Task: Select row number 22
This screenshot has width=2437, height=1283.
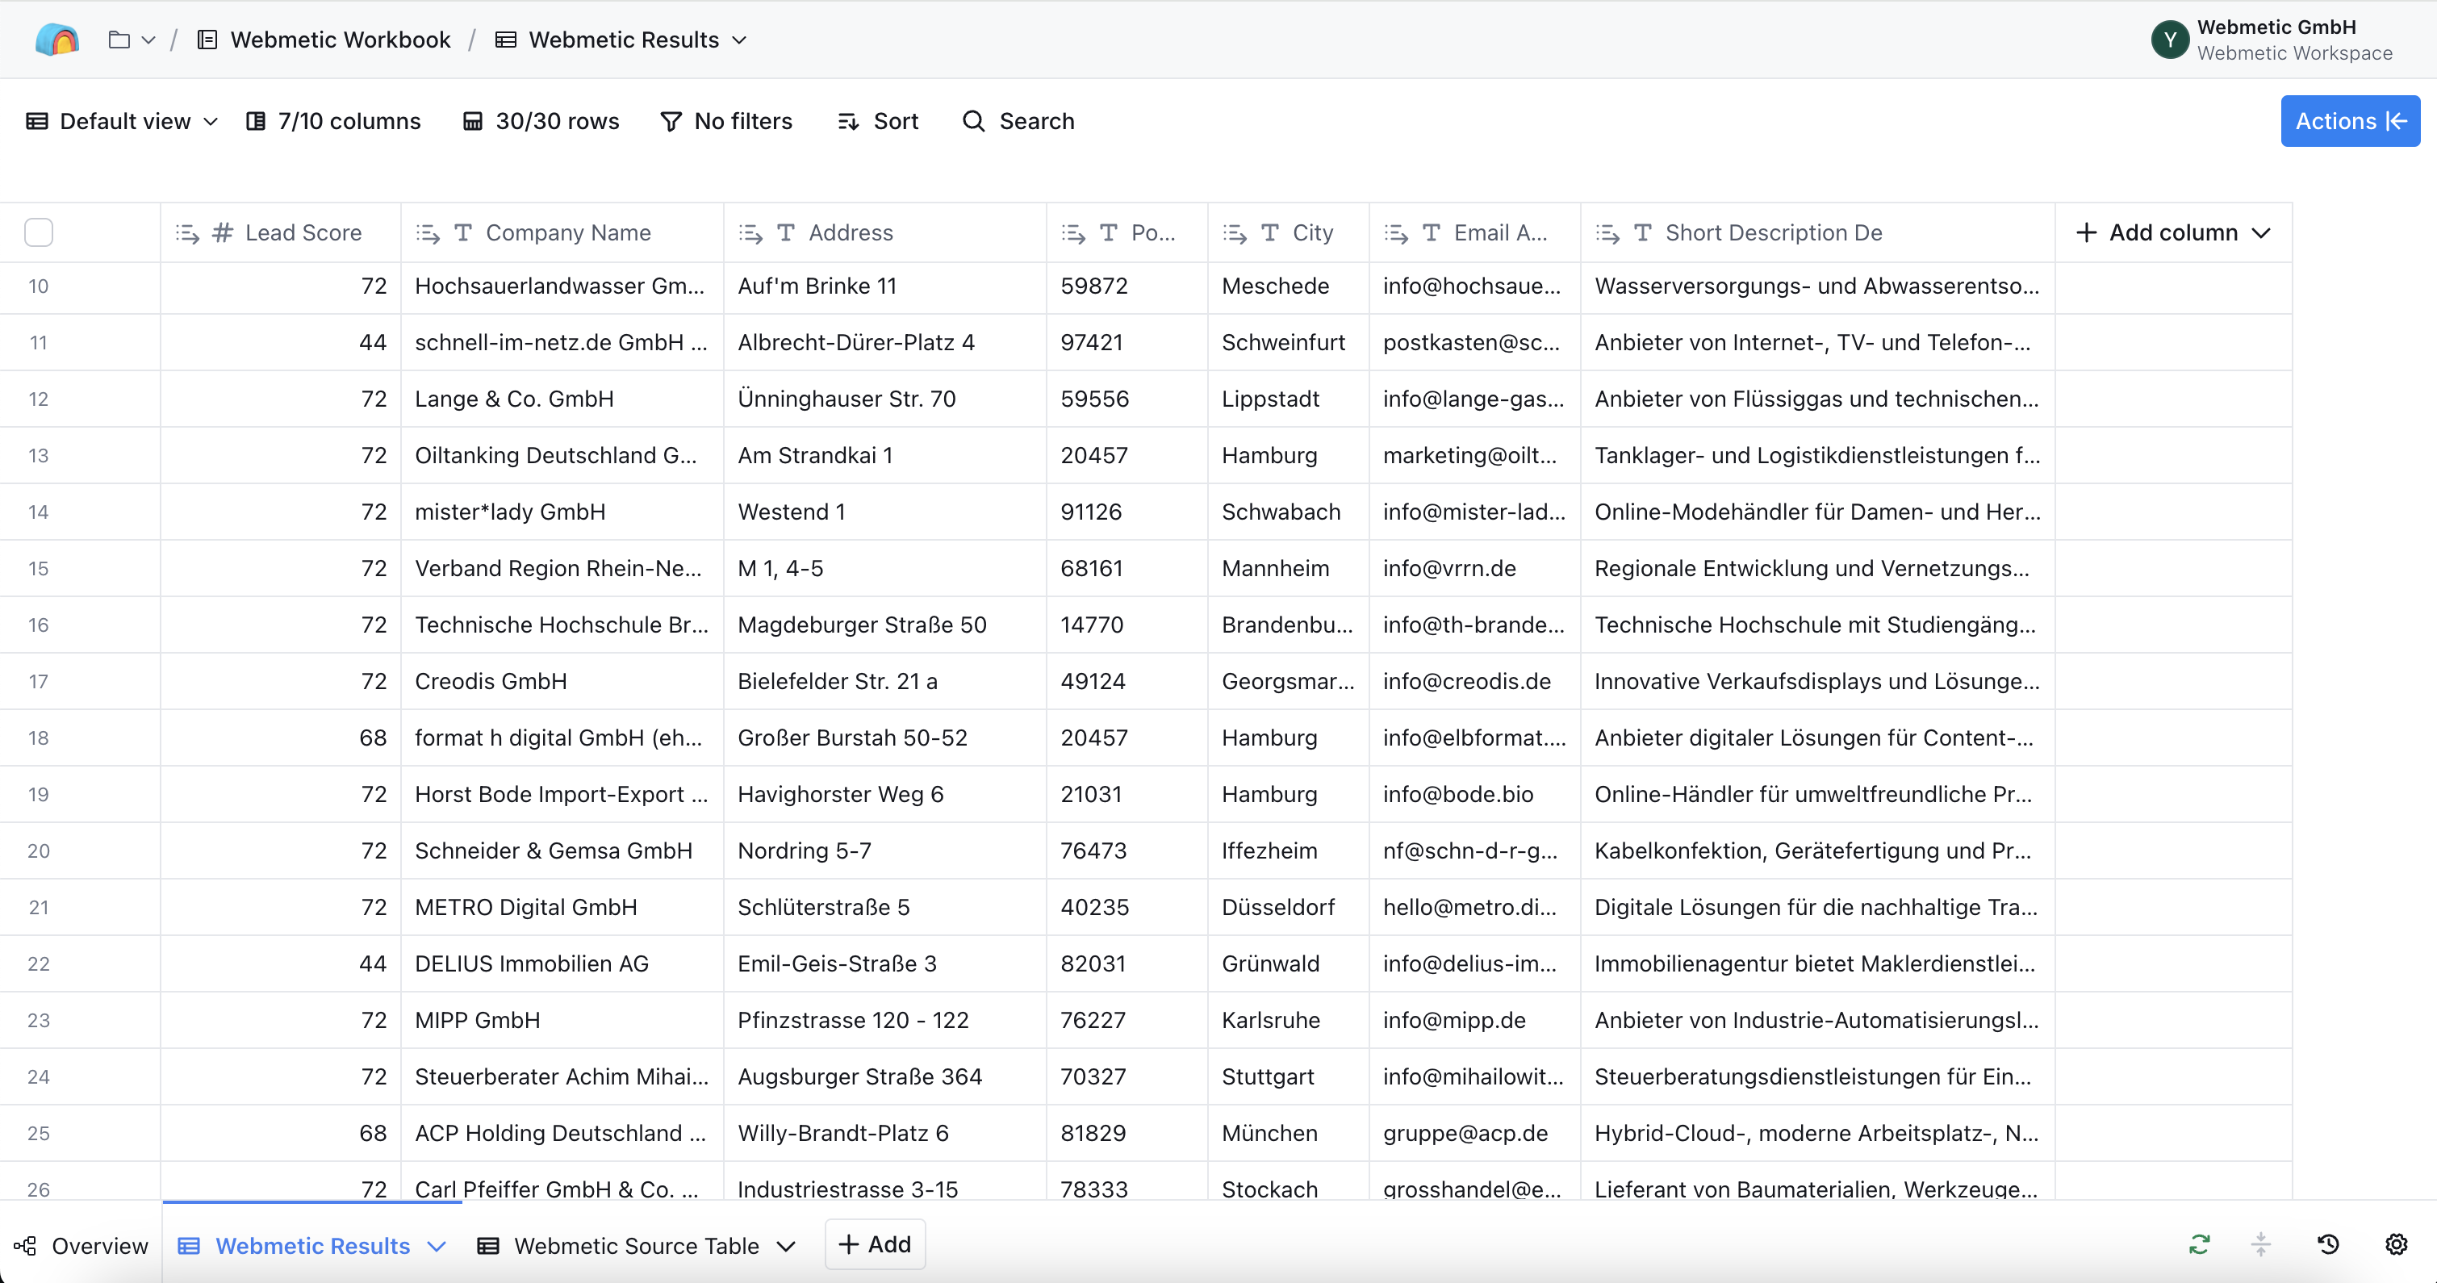Action: (x=38, y=964)
